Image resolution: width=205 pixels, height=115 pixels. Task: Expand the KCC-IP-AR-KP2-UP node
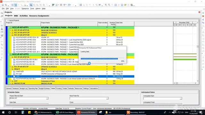pyautogui.click(x=11, y=67)
